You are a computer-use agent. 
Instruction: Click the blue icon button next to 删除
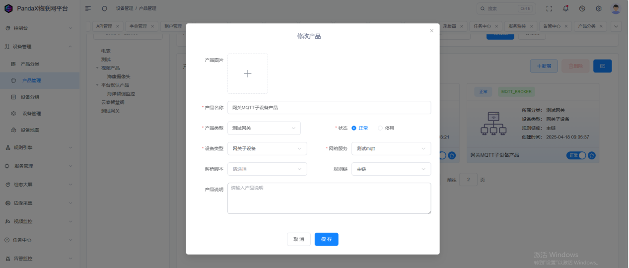[602, 66]
